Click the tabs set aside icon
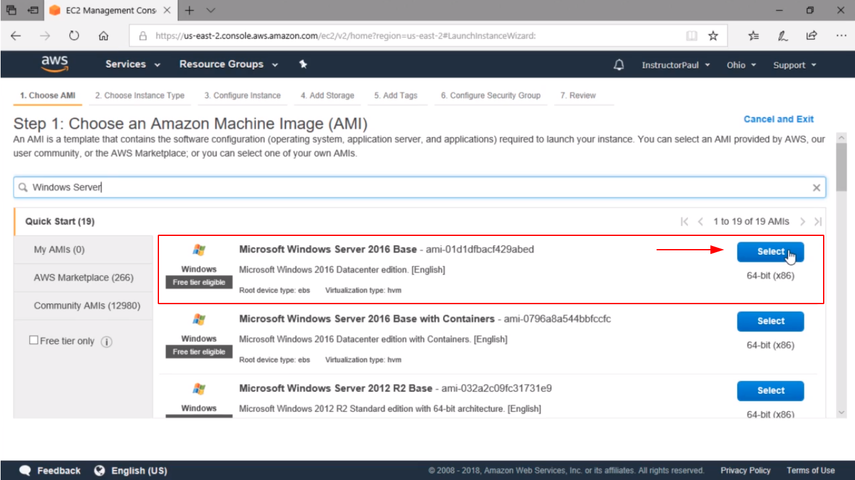The image size is (855, 480). (x=11, y=11)
